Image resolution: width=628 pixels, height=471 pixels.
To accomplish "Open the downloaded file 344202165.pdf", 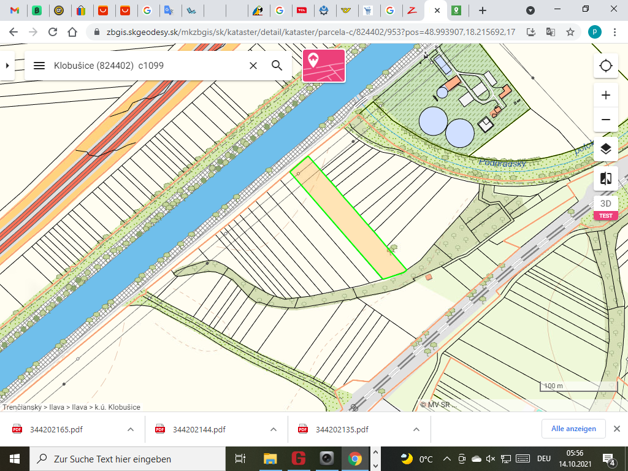I will (x=56, y=429).
